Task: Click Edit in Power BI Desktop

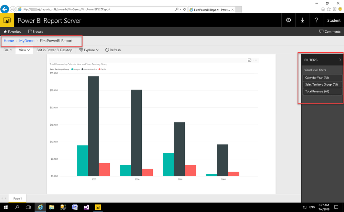Action: pyautogui.click(x=54, y=50)
